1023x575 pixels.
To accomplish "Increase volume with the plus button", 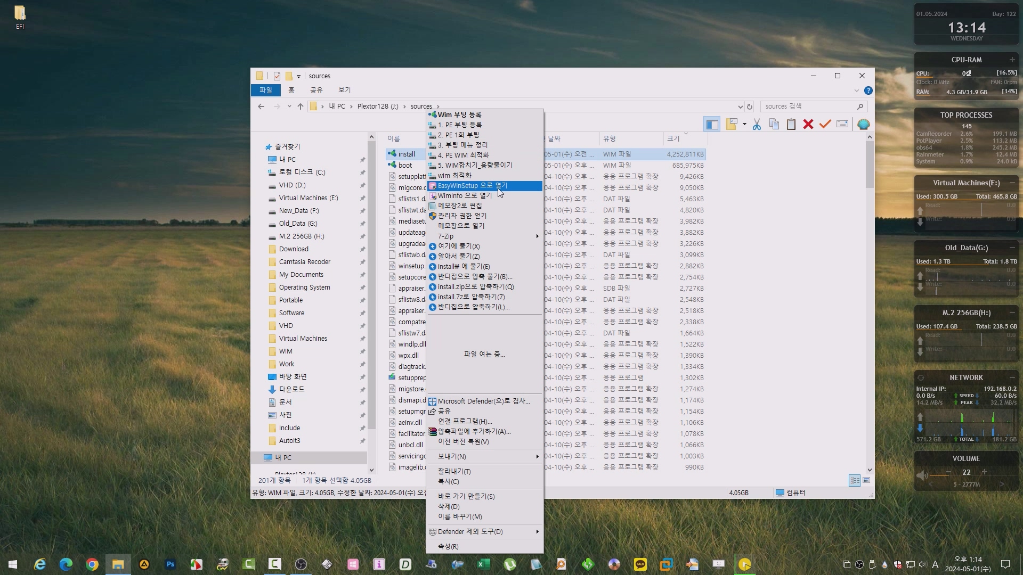I will tap(984, 472).
